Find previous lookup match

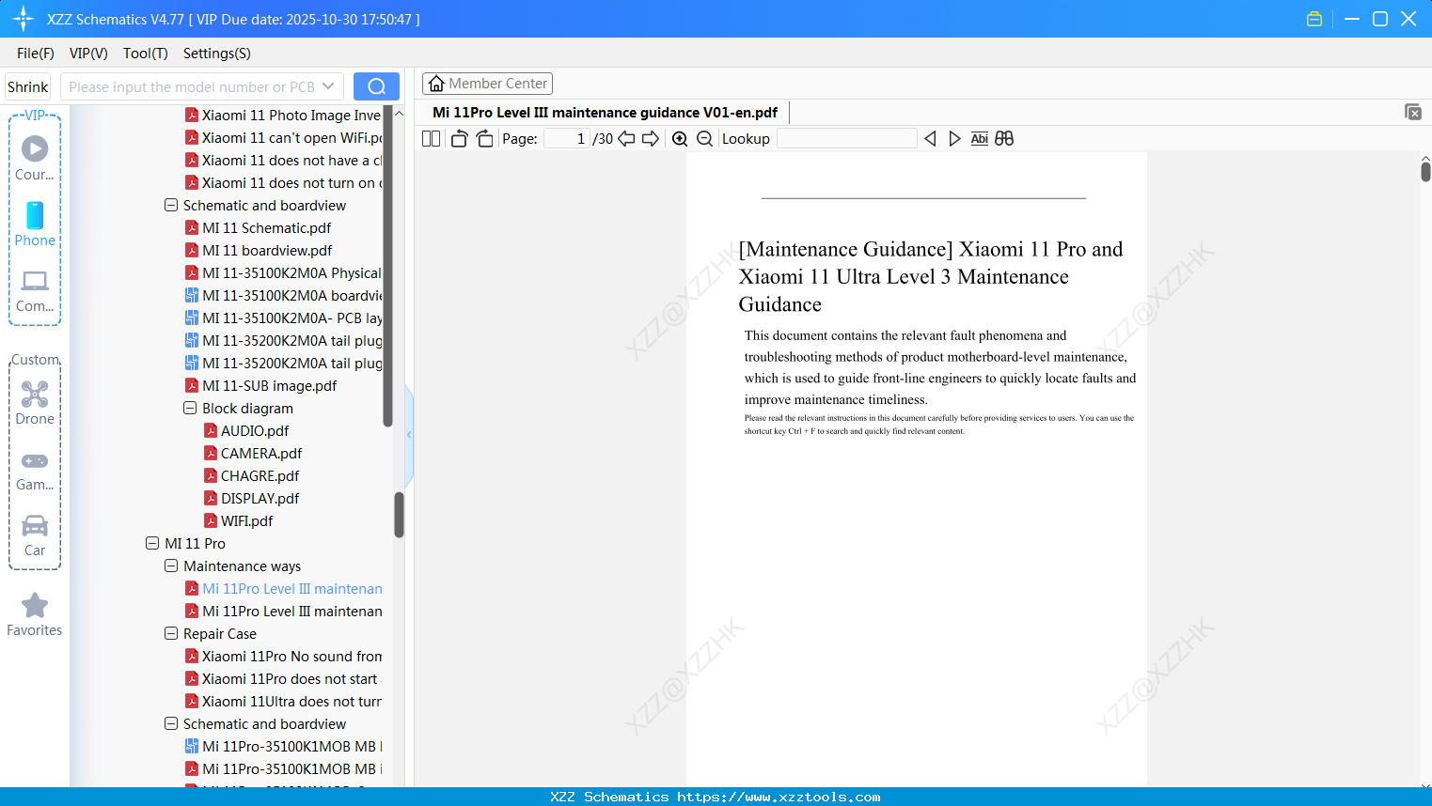click(x=930, y=139)
